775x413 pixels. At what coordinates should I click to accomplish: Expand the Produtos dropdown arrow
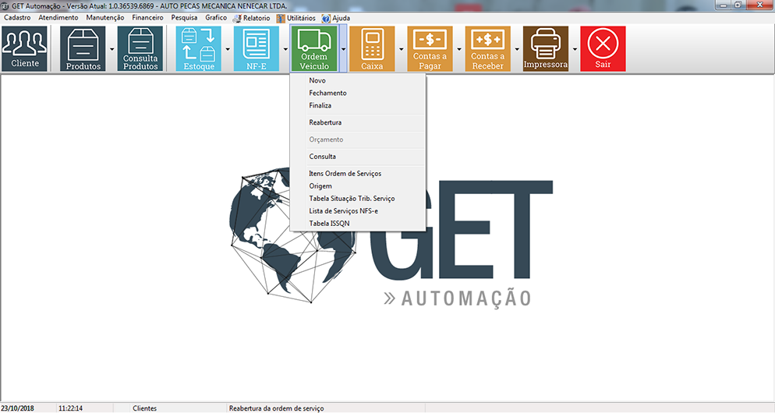pos(112,48)
